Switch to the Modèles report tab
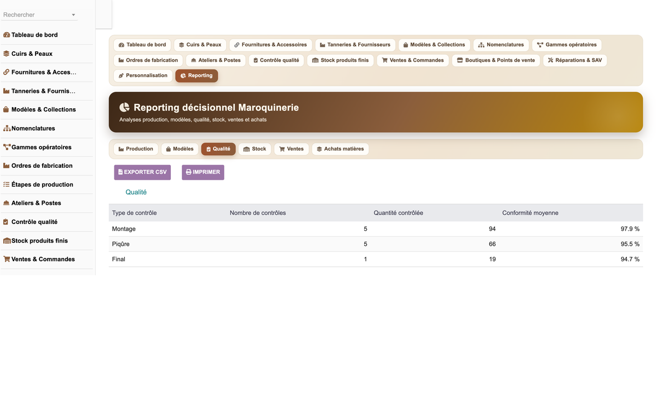657x406 pixels. (180, 149)
